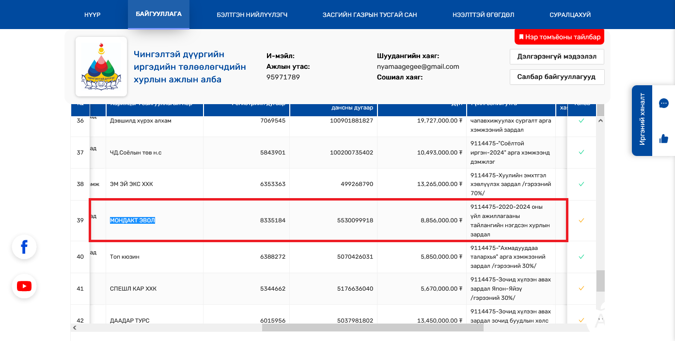Screen dimensions: 675x341
Task: Click the amount 10,493,000.00 ₮
Action: [x=440, y=152]
